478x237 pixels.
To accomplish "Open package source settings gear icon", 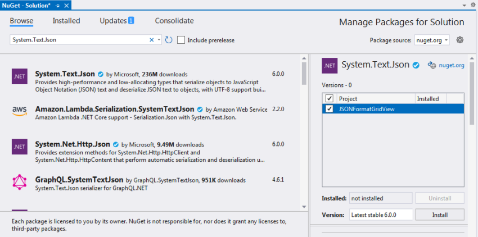I will click(459, 40).
